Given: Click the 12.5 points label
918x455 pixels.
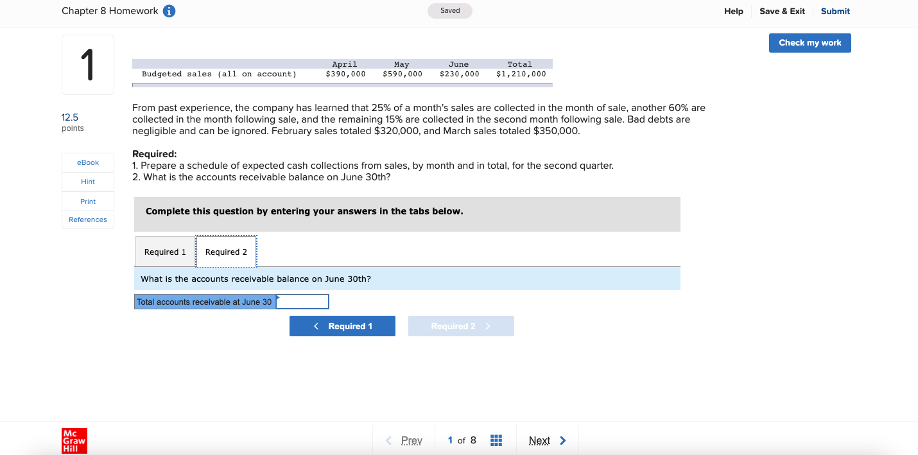Looking at the screenshot, I should 72,122.
